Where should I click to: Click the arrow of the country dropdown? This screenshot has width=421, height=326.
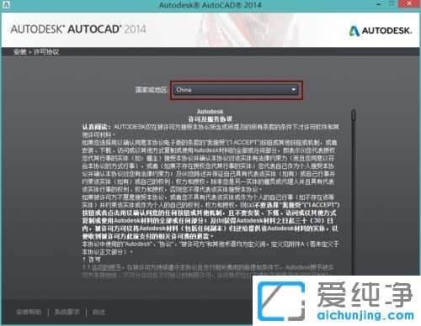point(293,90)
